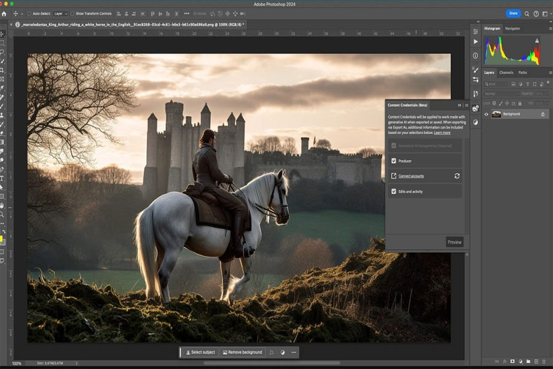Uncheck the Producer checkbox
Image resolution: width=553 pixels, height=369 pixels.
pyautogui.click(x=394, y=161)
